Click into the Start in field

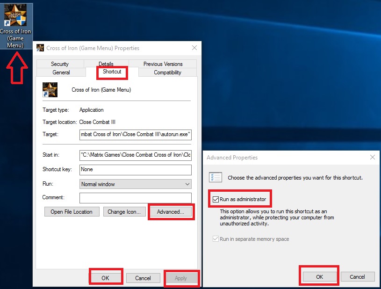136,155
